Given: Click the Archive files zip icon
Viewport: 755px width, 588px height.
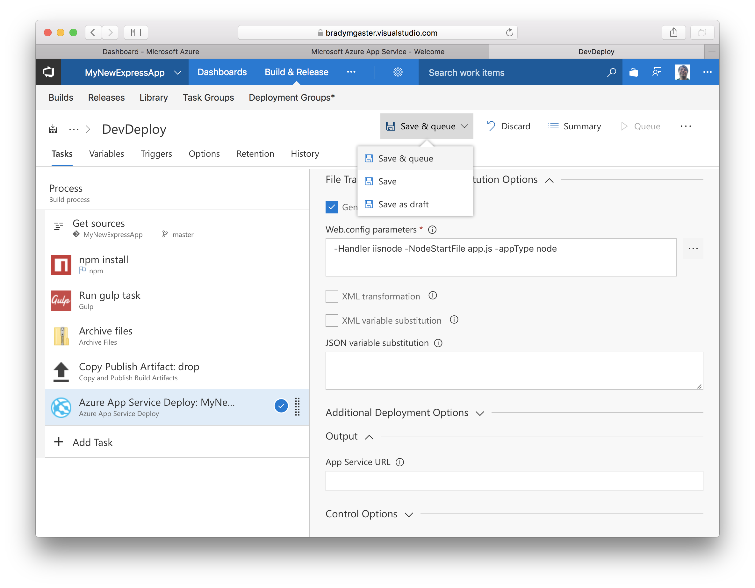Looking at the screenshot, I should [x=61, y=336].
